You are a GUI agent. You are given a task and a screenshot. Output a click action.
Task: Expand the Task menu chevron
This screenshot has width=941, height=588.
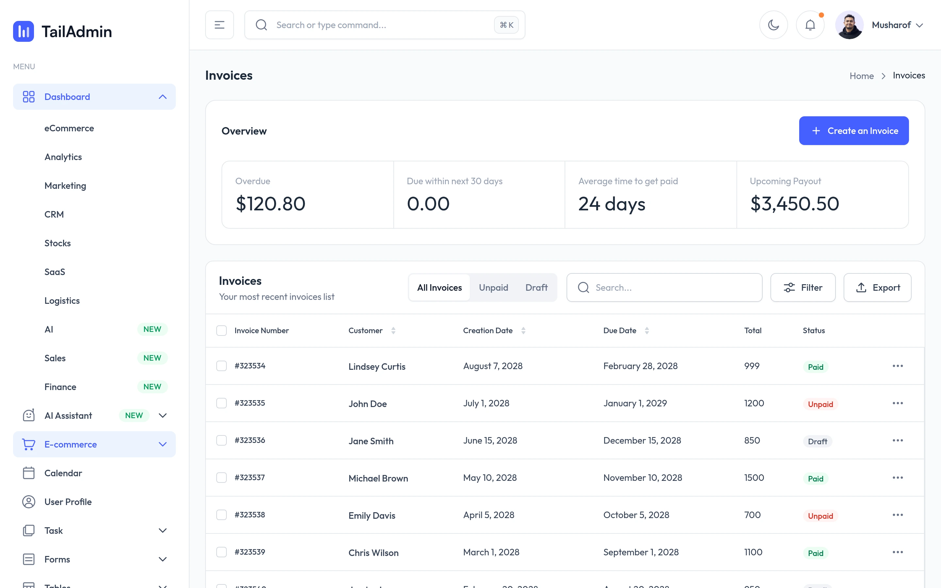[x=162, y=531]
